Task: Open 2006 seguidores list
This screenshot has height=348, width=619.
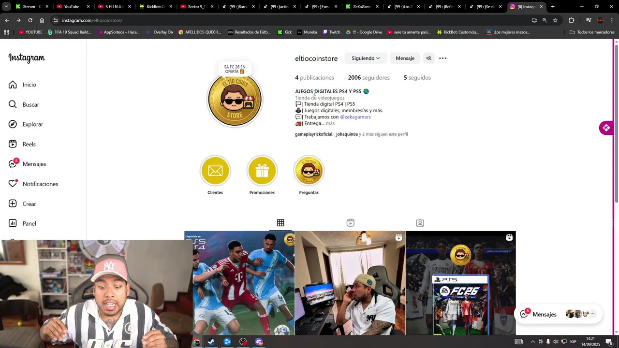Action: point(368,77)
